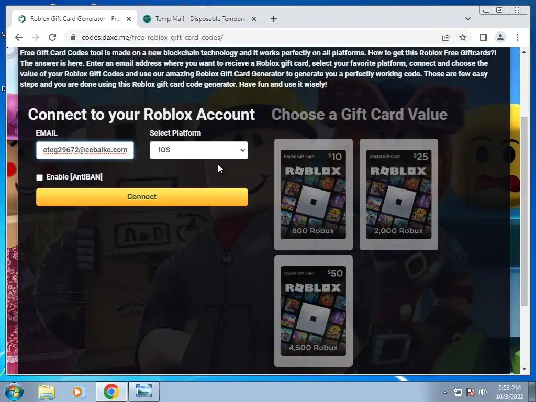
Task: Open a new tab with plus icon
Action: click(273, 19)
